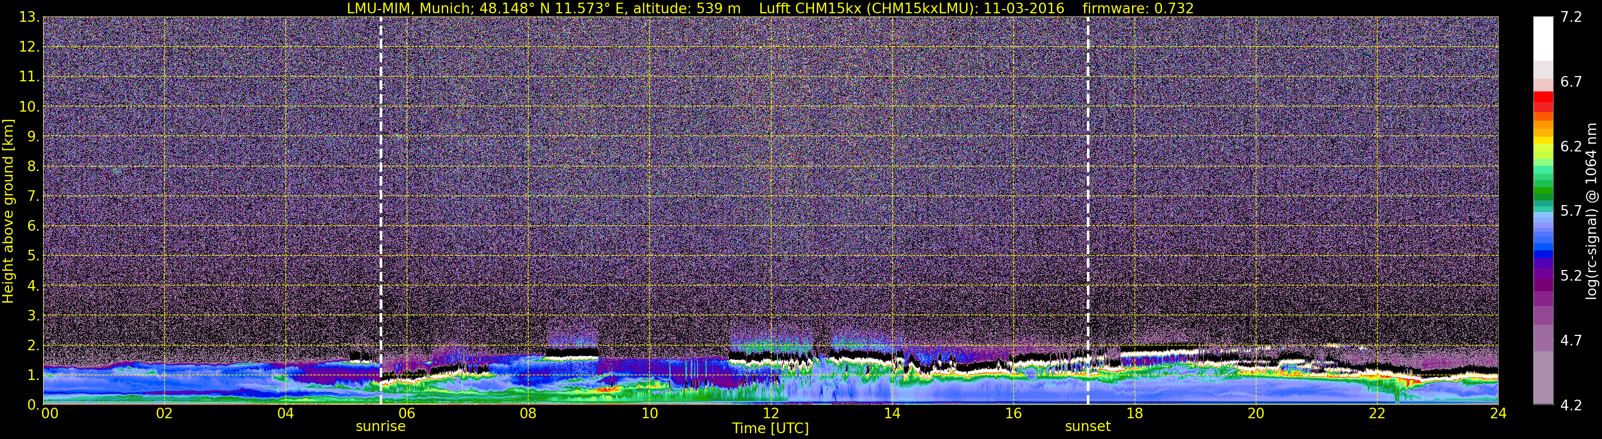Click the 'firmware: 0.732' text in title
The width and height of the screenshot is (1602, 439).
pyautogui.click(x=1138, y=8)
